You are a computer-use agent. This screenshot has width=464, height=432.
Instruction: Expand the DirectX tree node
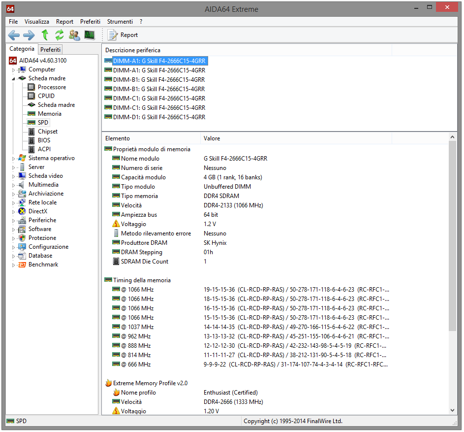(x=13, y=212)
